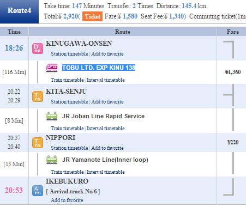Open Train timetable for Yamanote Line
This screenshot has width=246, height=207.
click(x=67, y=172)
